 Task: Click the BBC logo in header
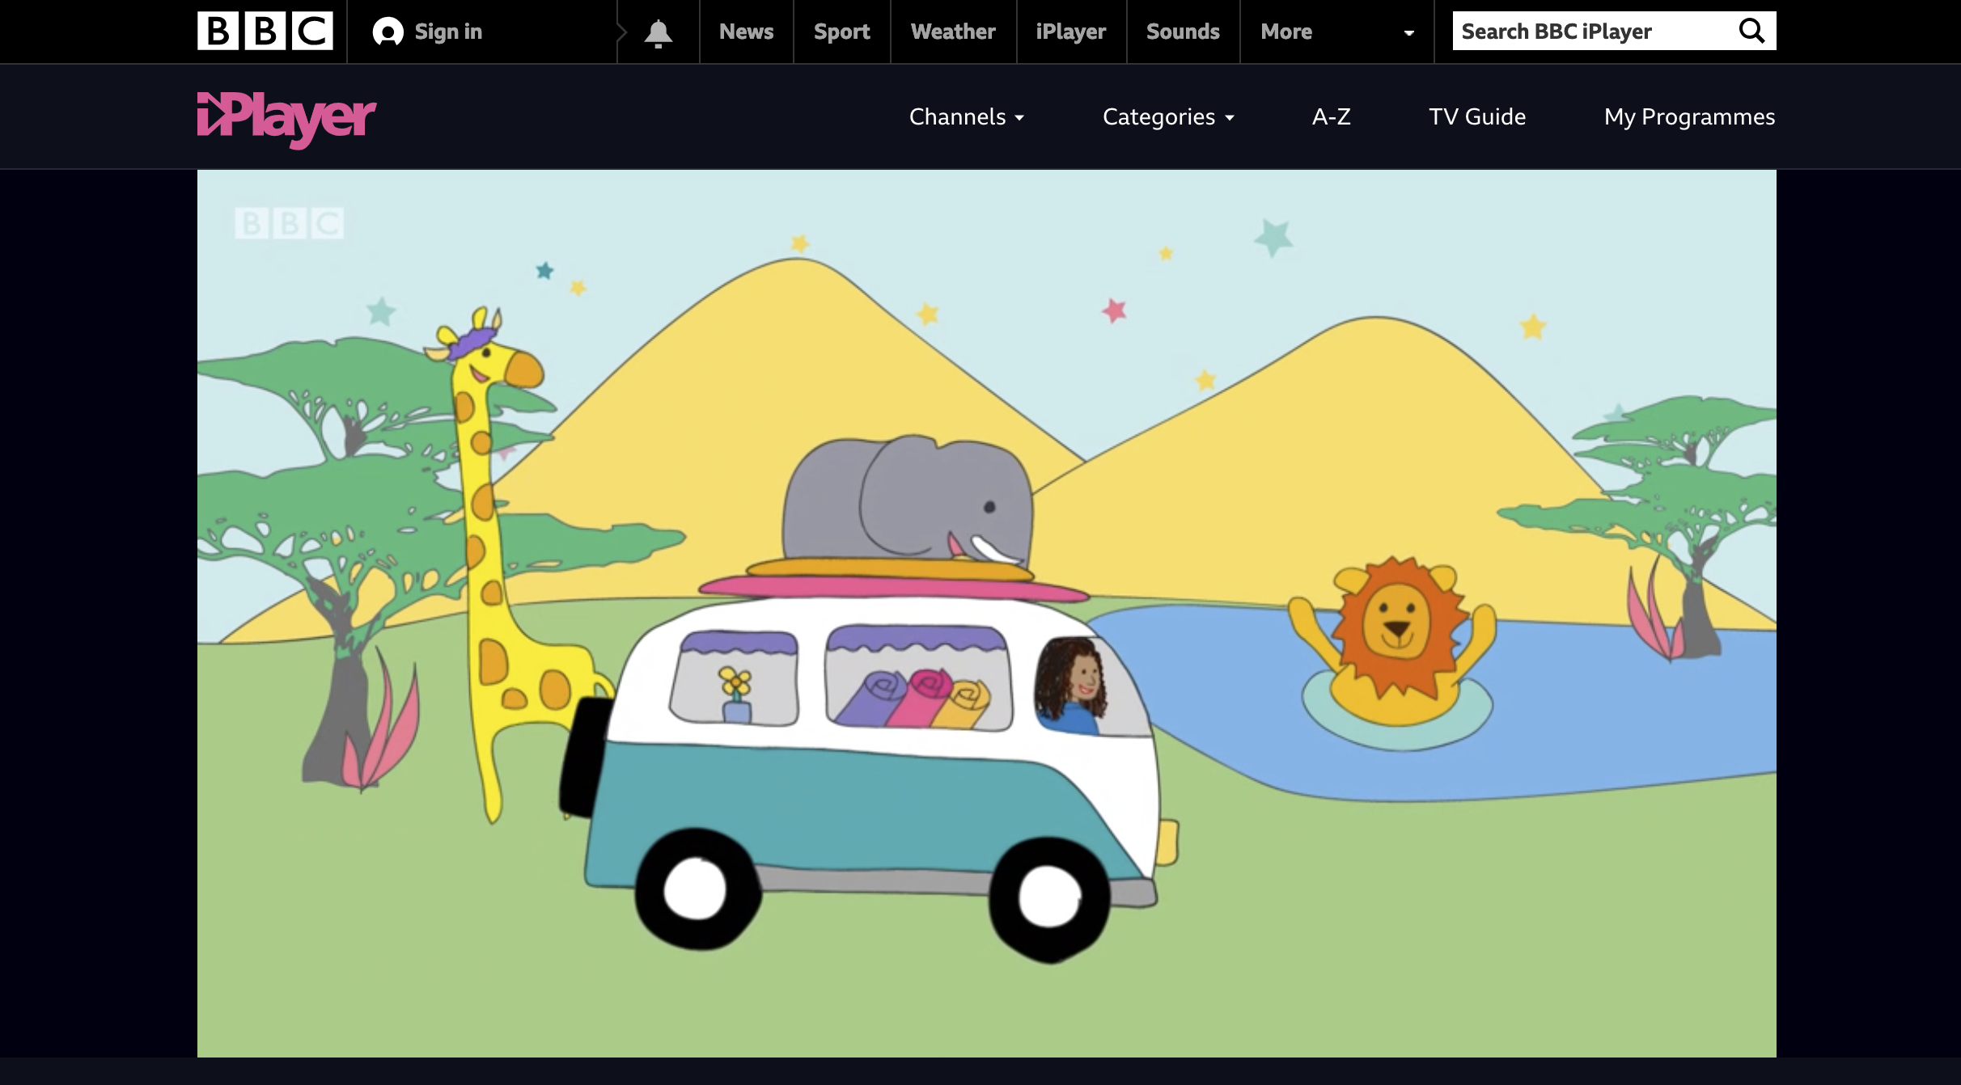click(265, 31)
